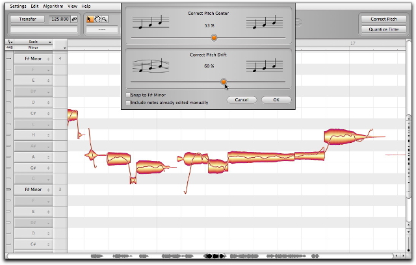
Task: Click the 125.000 tempo field
Action: pyautogui.click(x=60, y=19)
